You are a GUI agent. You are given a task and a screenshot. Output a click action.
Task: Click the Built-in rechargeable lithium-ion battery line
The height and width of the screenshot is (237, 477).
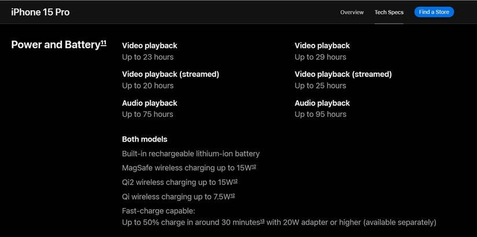(191, 154)
